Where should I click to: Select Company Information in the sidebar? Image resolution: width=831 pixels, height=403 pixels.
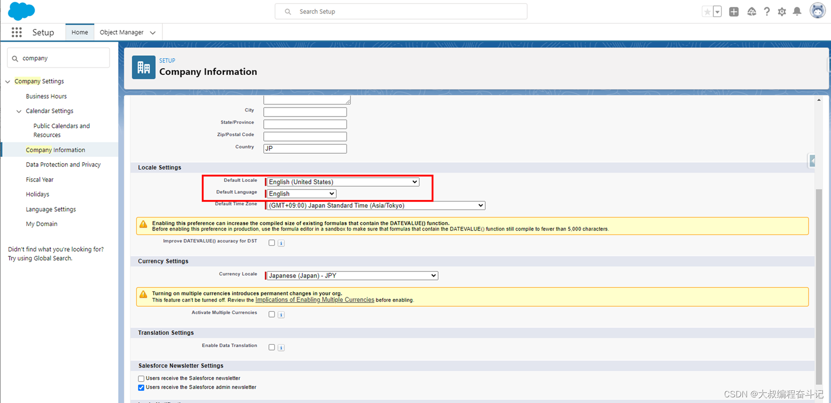click(56, 150)
